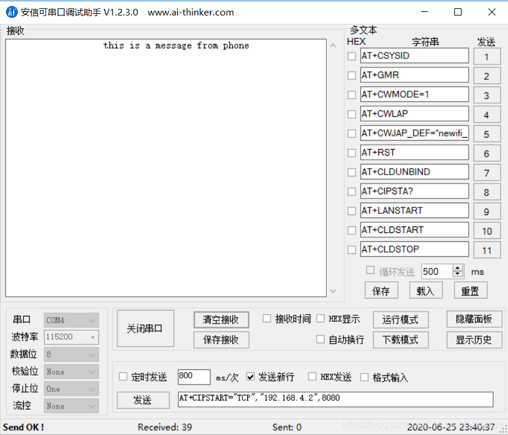Click the 载入 load button

click(x=426, y=290)
